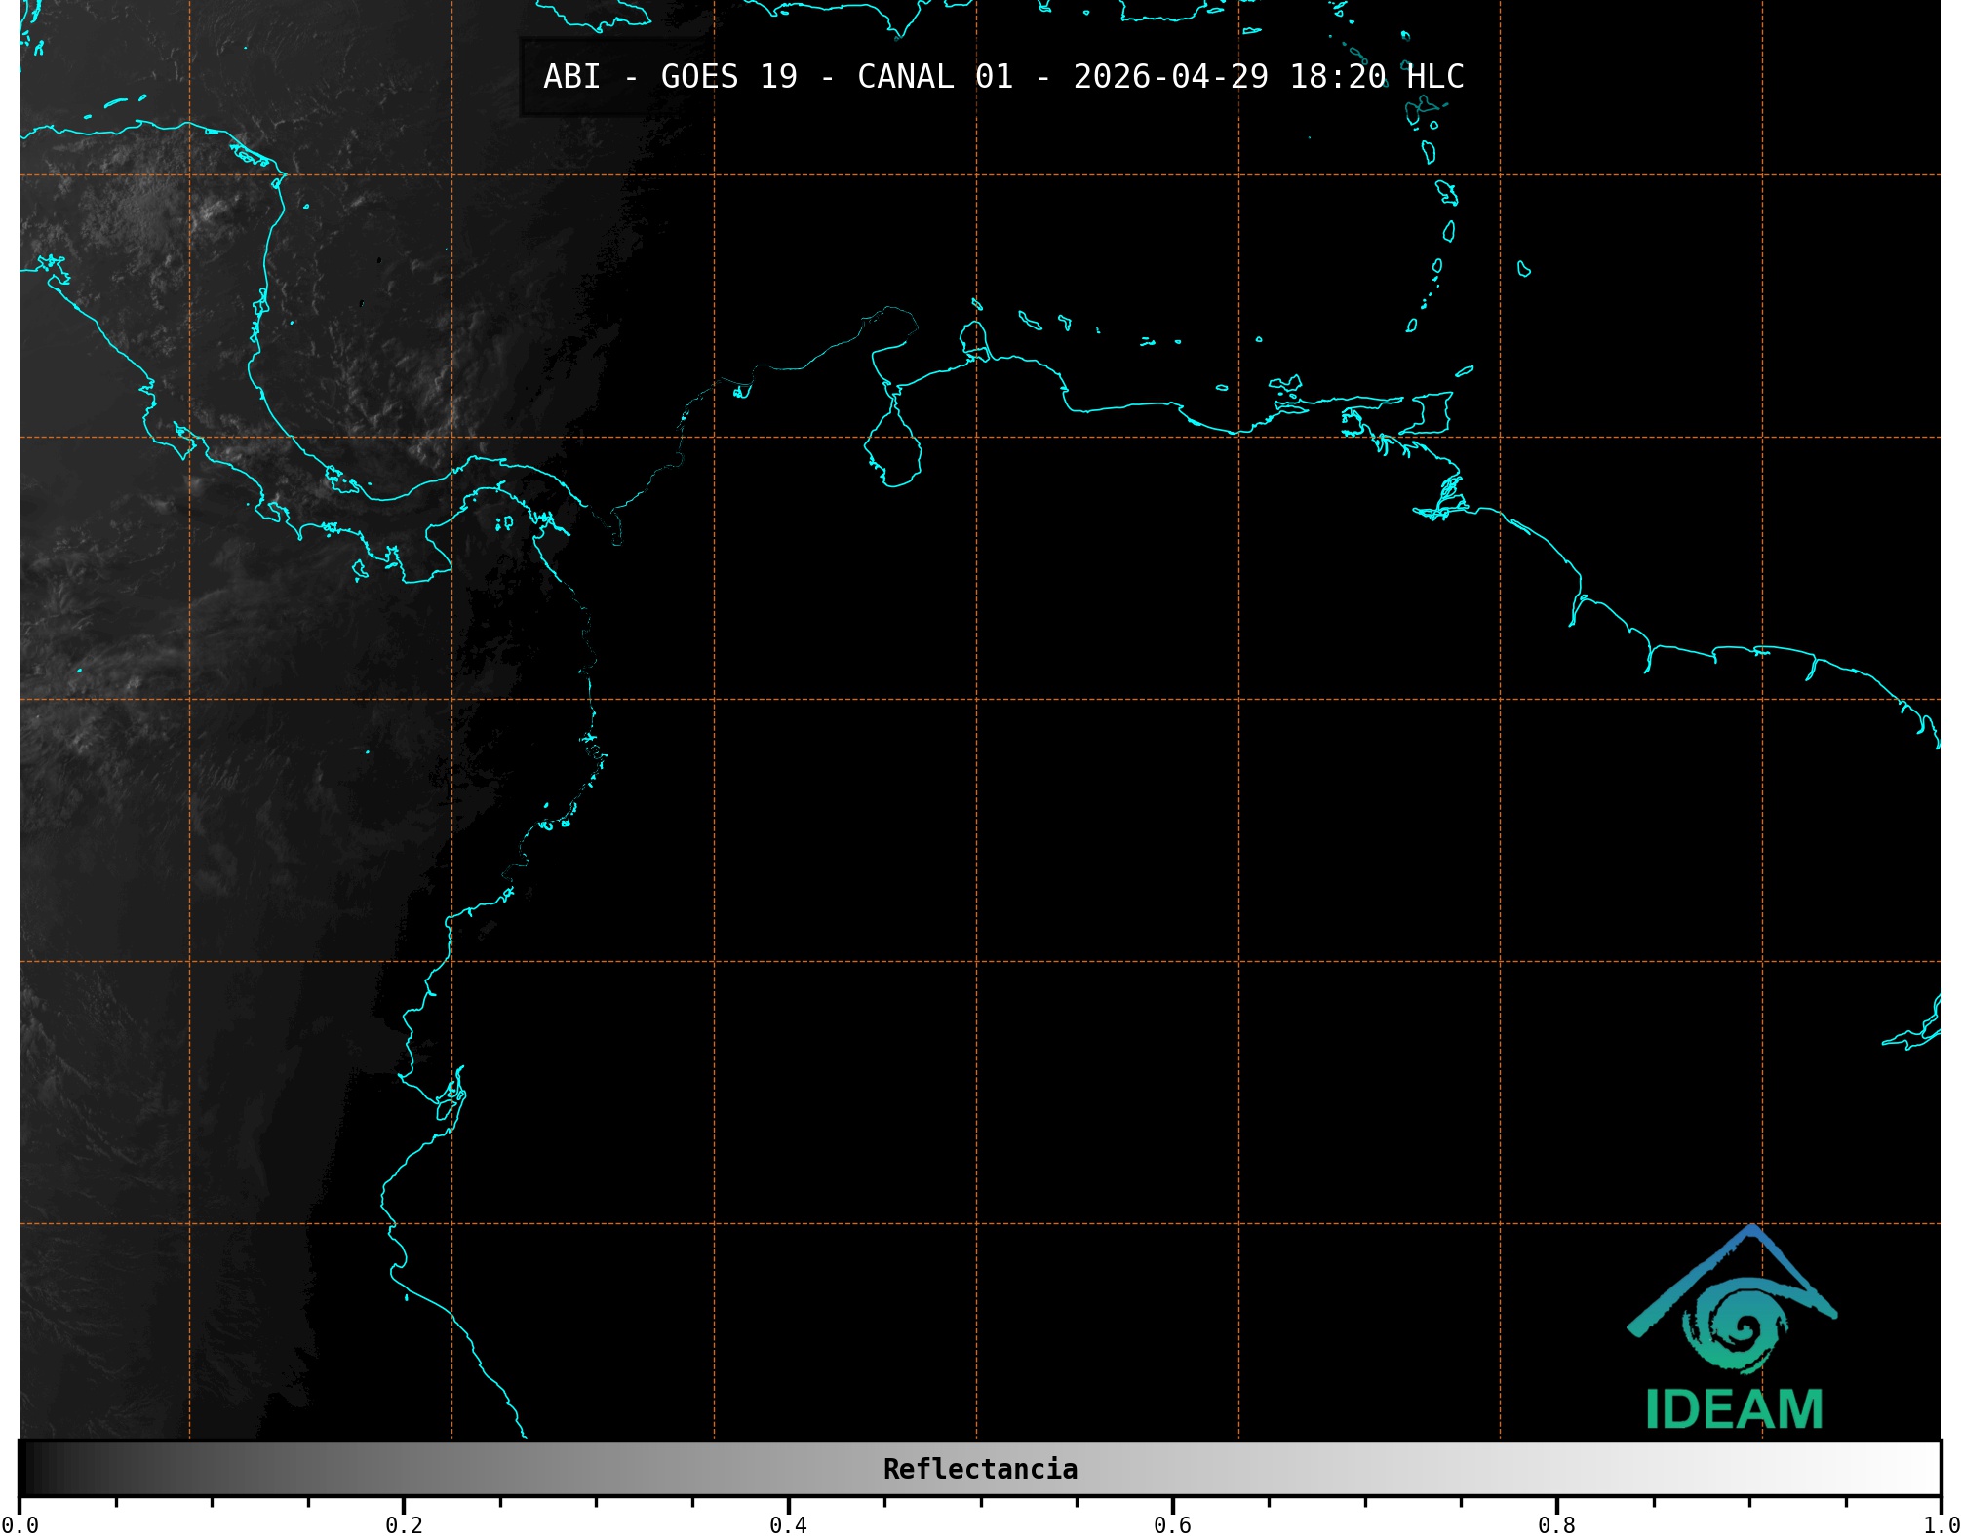The image size is (1961, 1537).
Task: Click the Reflectancia colorbar label
Action: click(980, 1469)
